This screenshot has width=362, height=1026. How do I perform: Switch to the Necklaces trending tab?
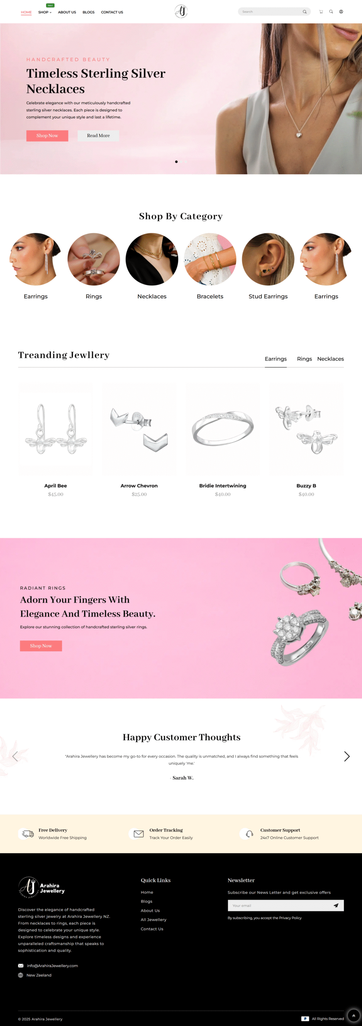pyautogui.click(x=330, y=359)
